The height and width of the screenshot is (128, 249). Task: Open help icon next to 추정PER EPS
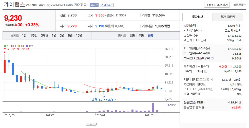pos(205,84)
